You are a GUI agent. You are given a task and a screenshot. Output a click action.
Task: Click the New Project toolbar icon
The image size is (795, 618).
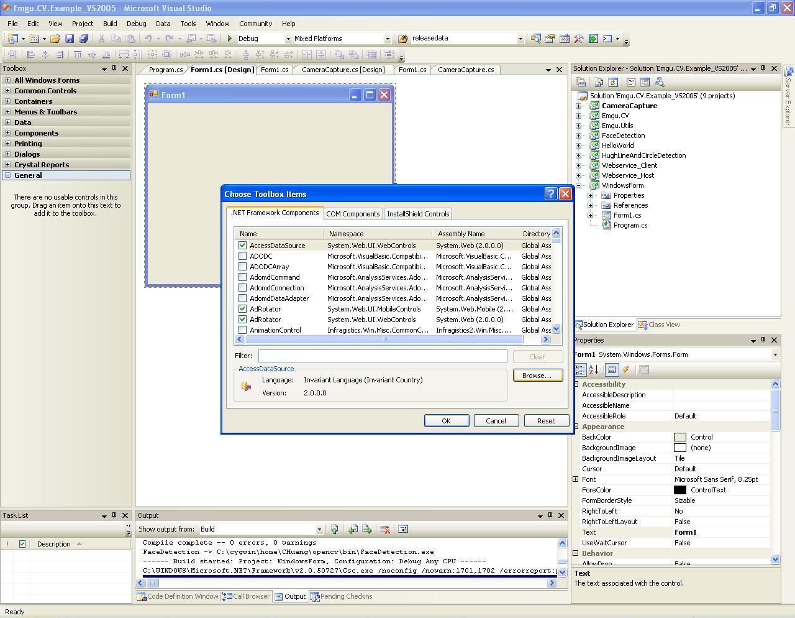[12, 39]
